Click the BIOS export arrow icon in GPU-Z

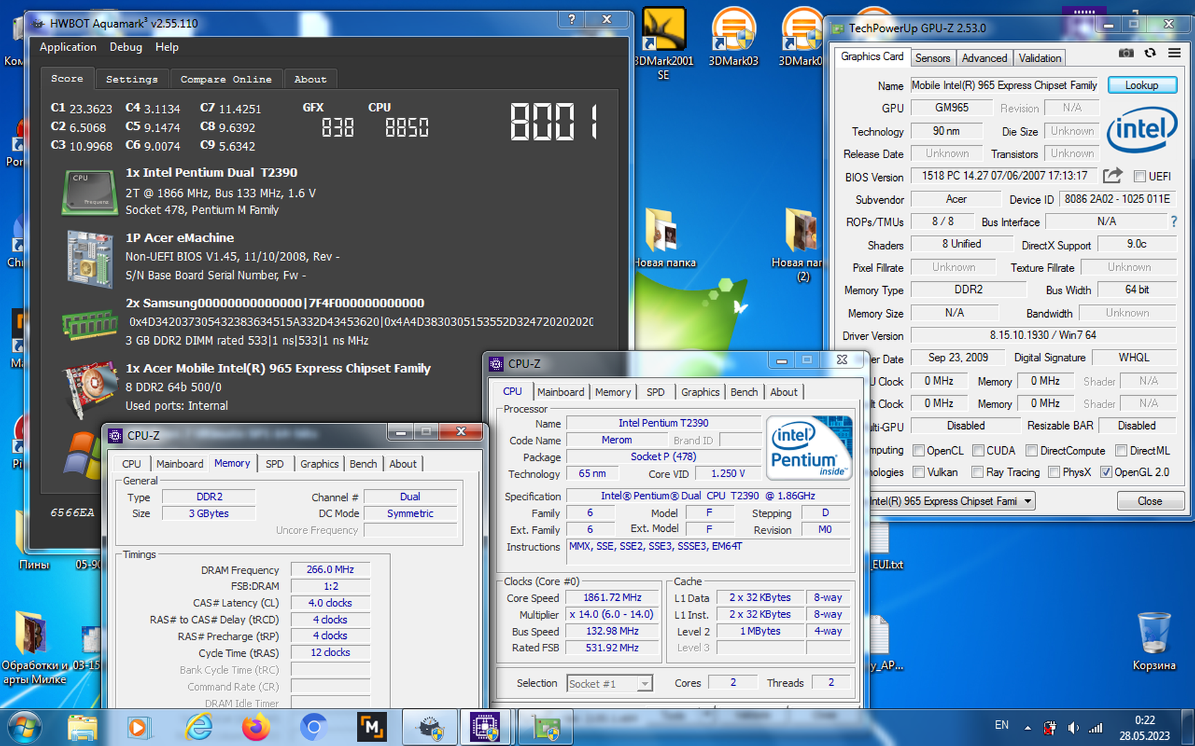[x=1112, y=175]
